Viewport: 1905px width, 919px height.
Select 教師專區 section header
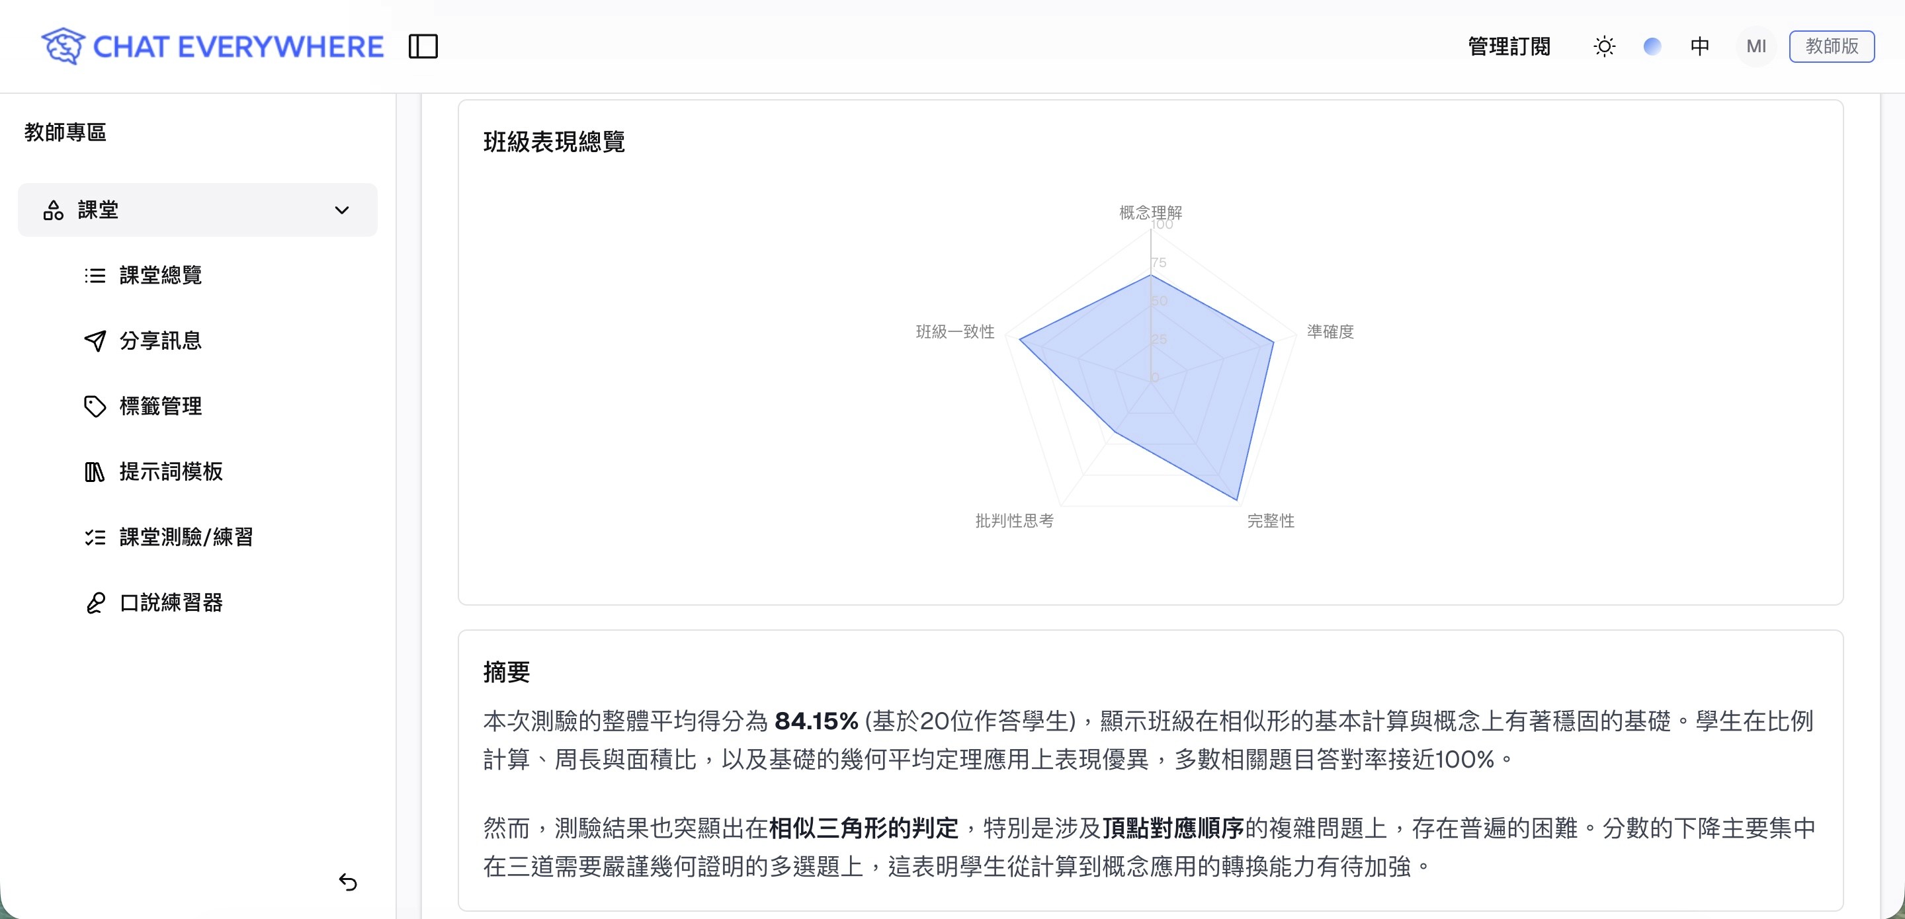point(63,133)
